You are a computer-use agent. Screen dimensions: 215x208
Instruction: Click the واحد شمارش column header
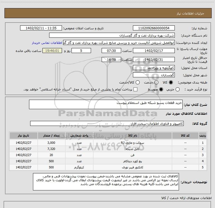click(79, 136)
